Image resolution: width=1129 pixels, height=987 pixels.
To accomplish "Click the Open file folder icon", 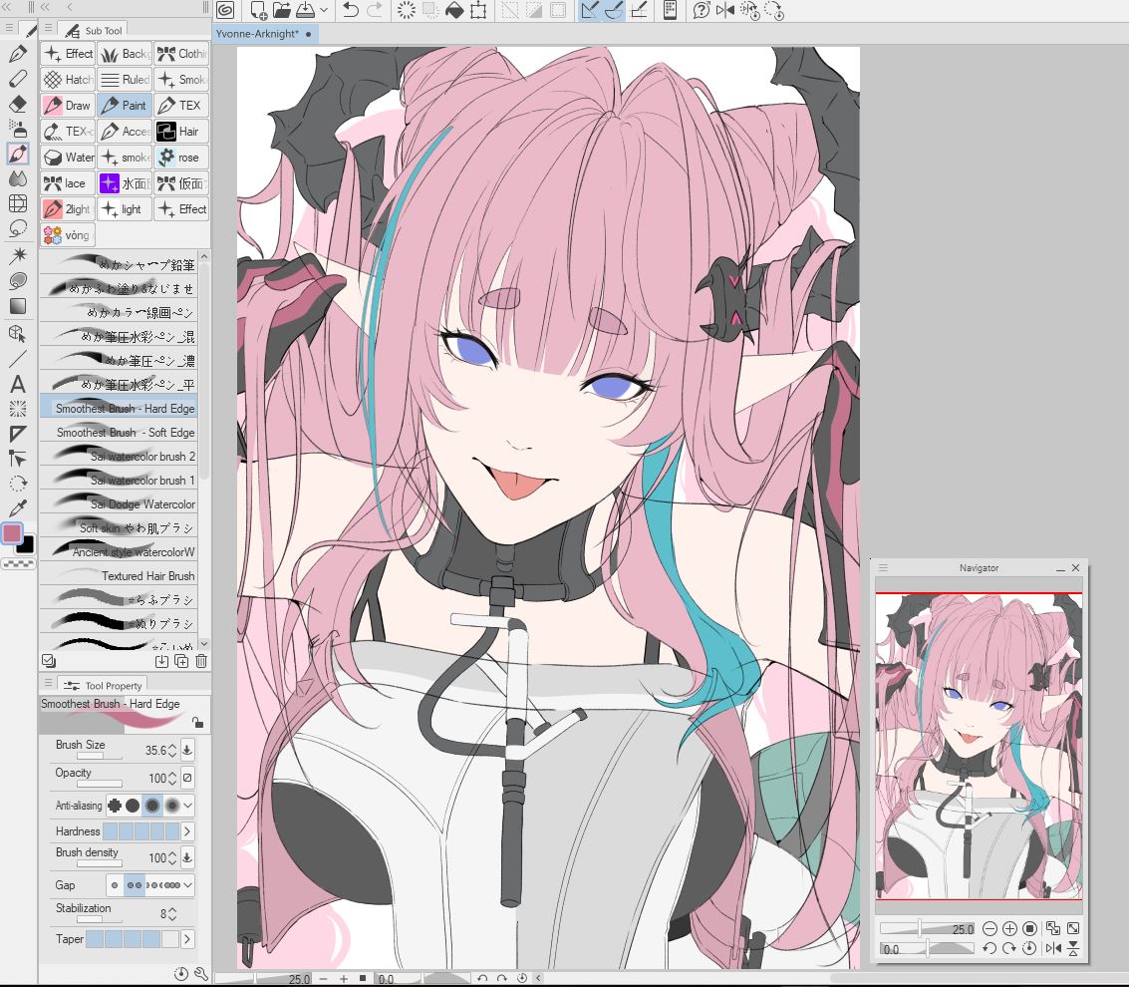I will click(x=282, y=10).
